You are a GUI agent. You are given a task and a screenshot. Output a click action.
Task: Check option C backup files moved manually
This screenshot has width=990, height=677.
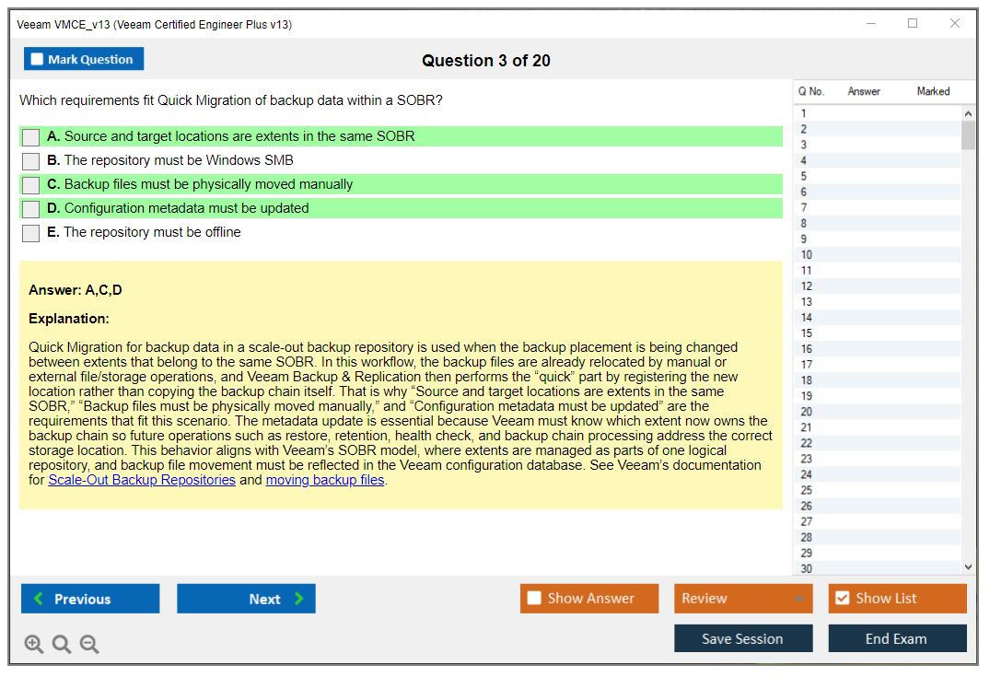click(30, 185)
